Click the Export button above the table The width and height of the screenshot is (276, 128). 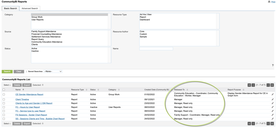coord(27,85)
